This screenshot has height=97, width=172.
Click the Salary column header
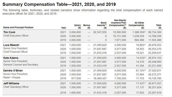click(x=78, y=27)
